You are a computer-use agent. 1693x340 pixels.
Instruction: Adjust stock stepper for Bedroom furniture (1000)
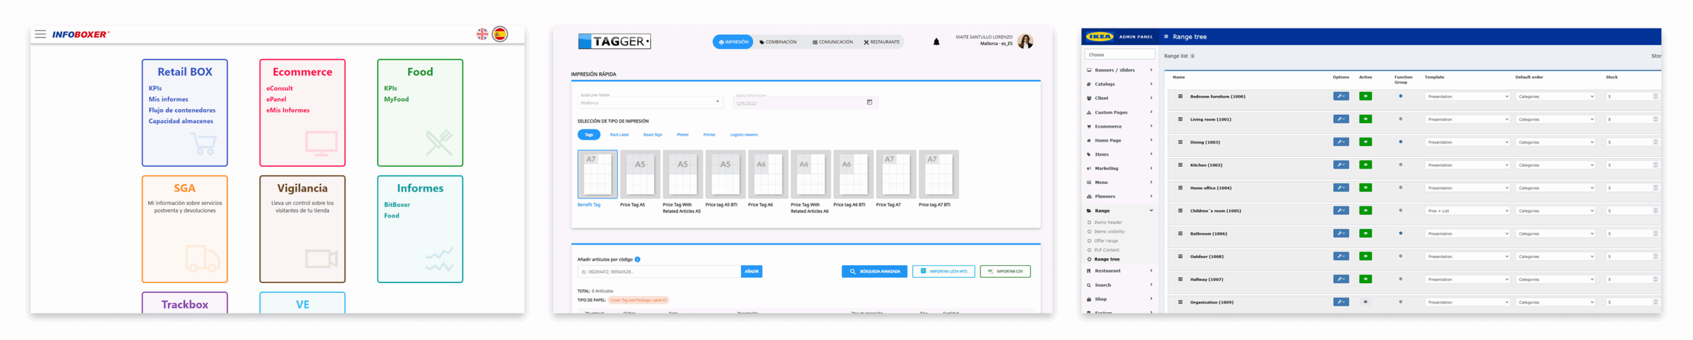(1655, 97)
